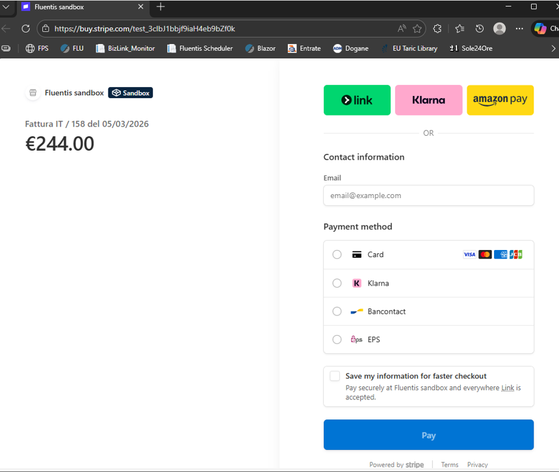Open the Copilot icon
Image resolution: width=559 pixels, height=472 pixels.
coord(540,29)
